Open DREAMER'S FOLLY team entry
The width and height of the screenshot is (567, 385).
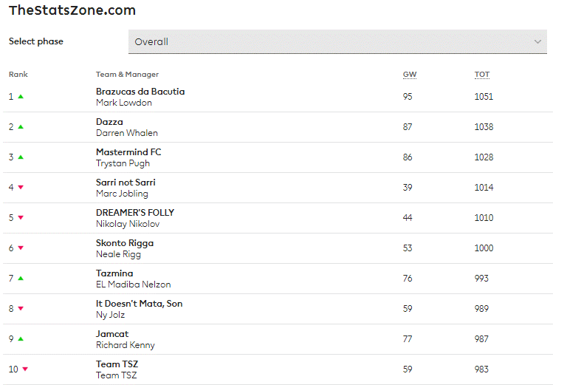tap(135, 213)
